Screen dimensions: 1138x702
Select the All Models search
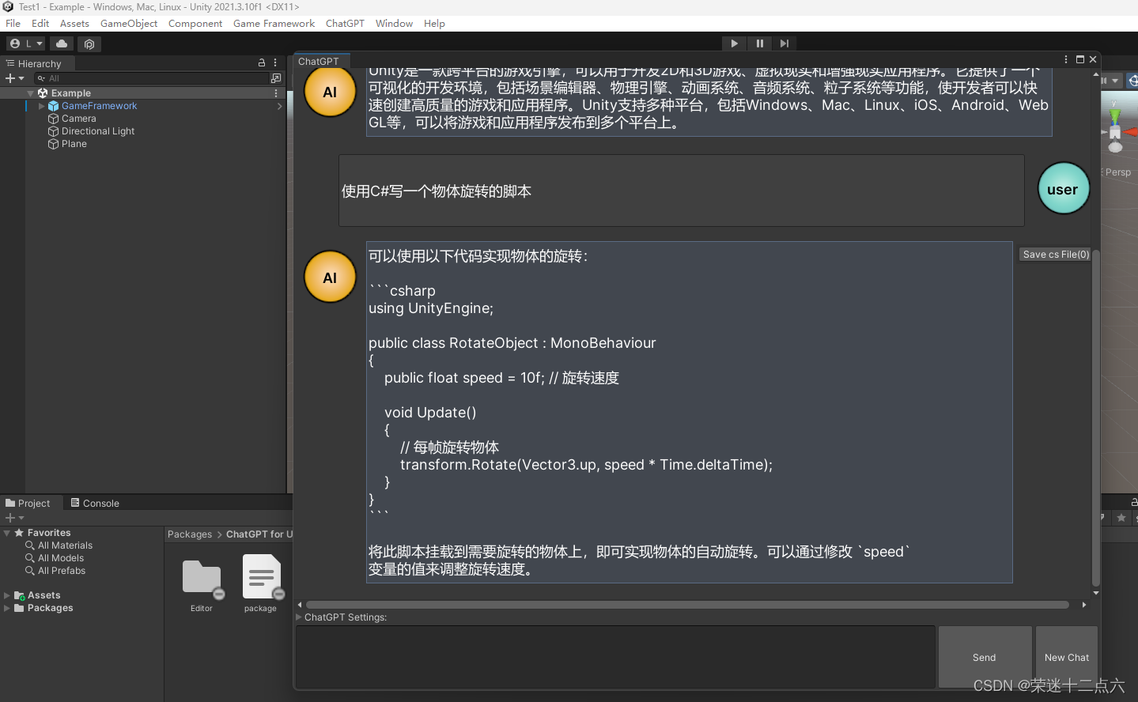[61, 558]
